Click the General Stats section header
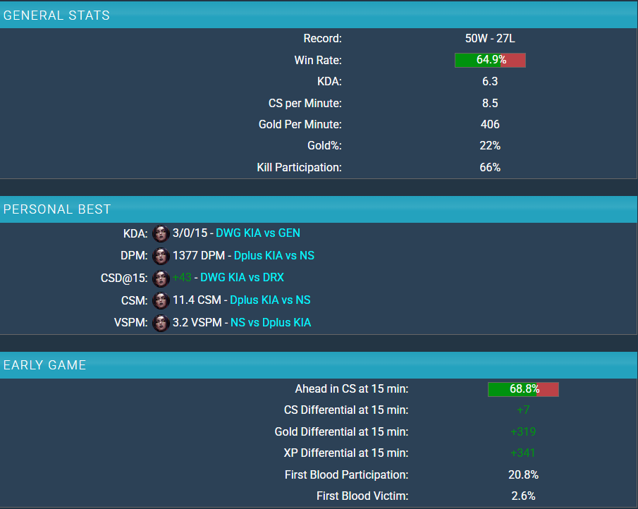 [57, 16]
